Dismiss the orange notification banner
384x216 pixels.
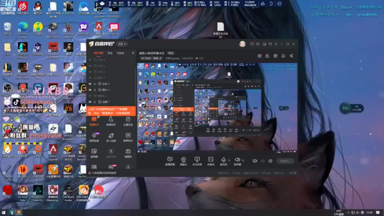tap(133, 109)
